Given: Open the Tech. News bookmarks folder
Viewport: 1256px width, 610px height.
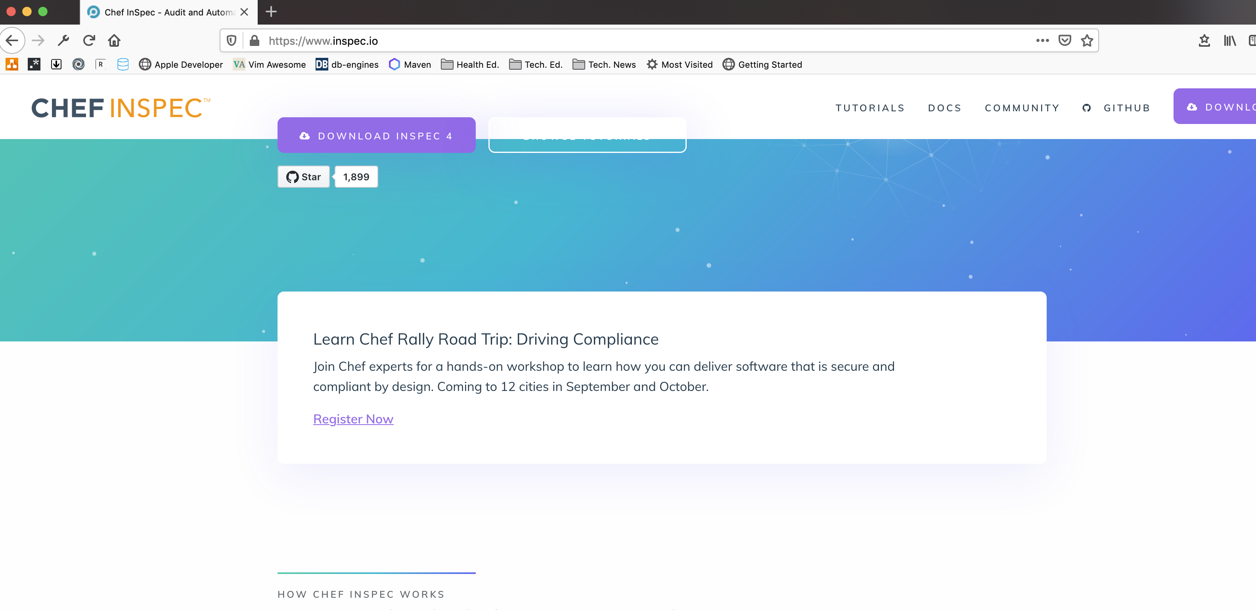Looking at the screenshot, I should point(604,64).
